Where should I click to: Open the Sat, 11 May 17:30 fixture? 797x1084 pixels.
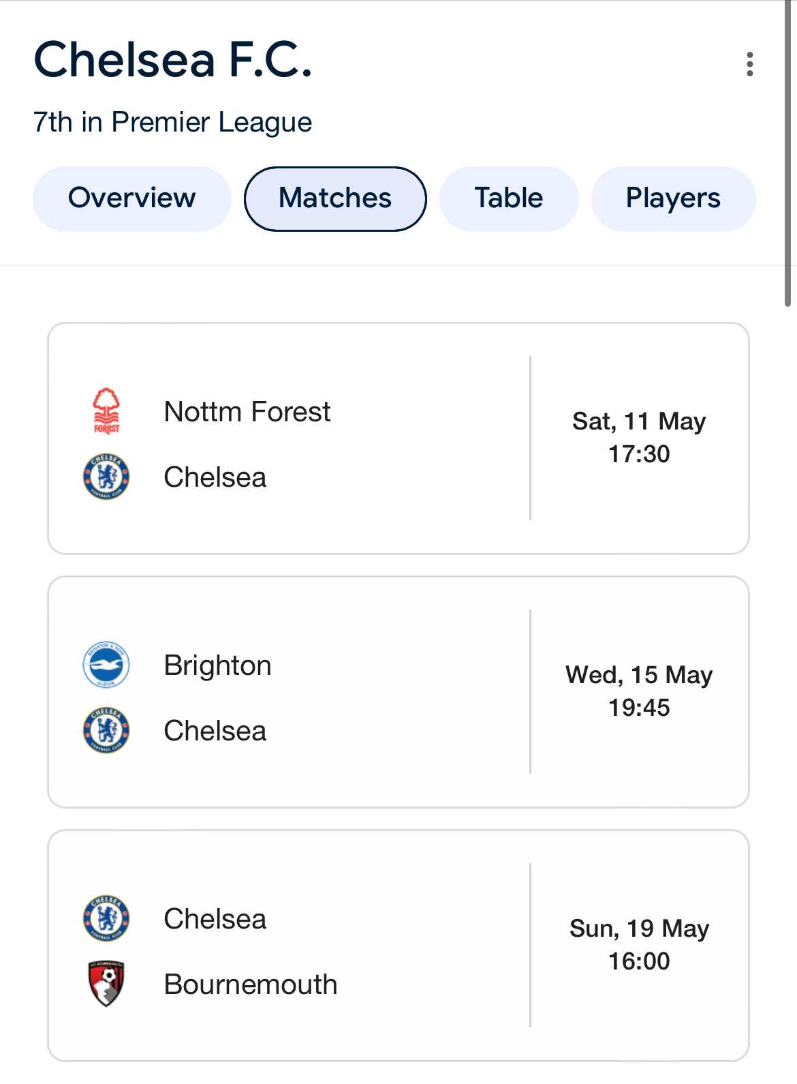tap(398, 438)
